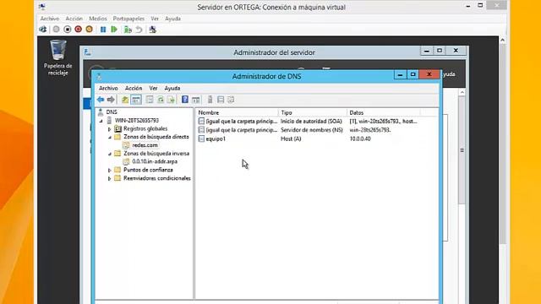The image size is (541, 304).
Task: Expand the Puntos de confianza node
Action: [x=109, y=170]
